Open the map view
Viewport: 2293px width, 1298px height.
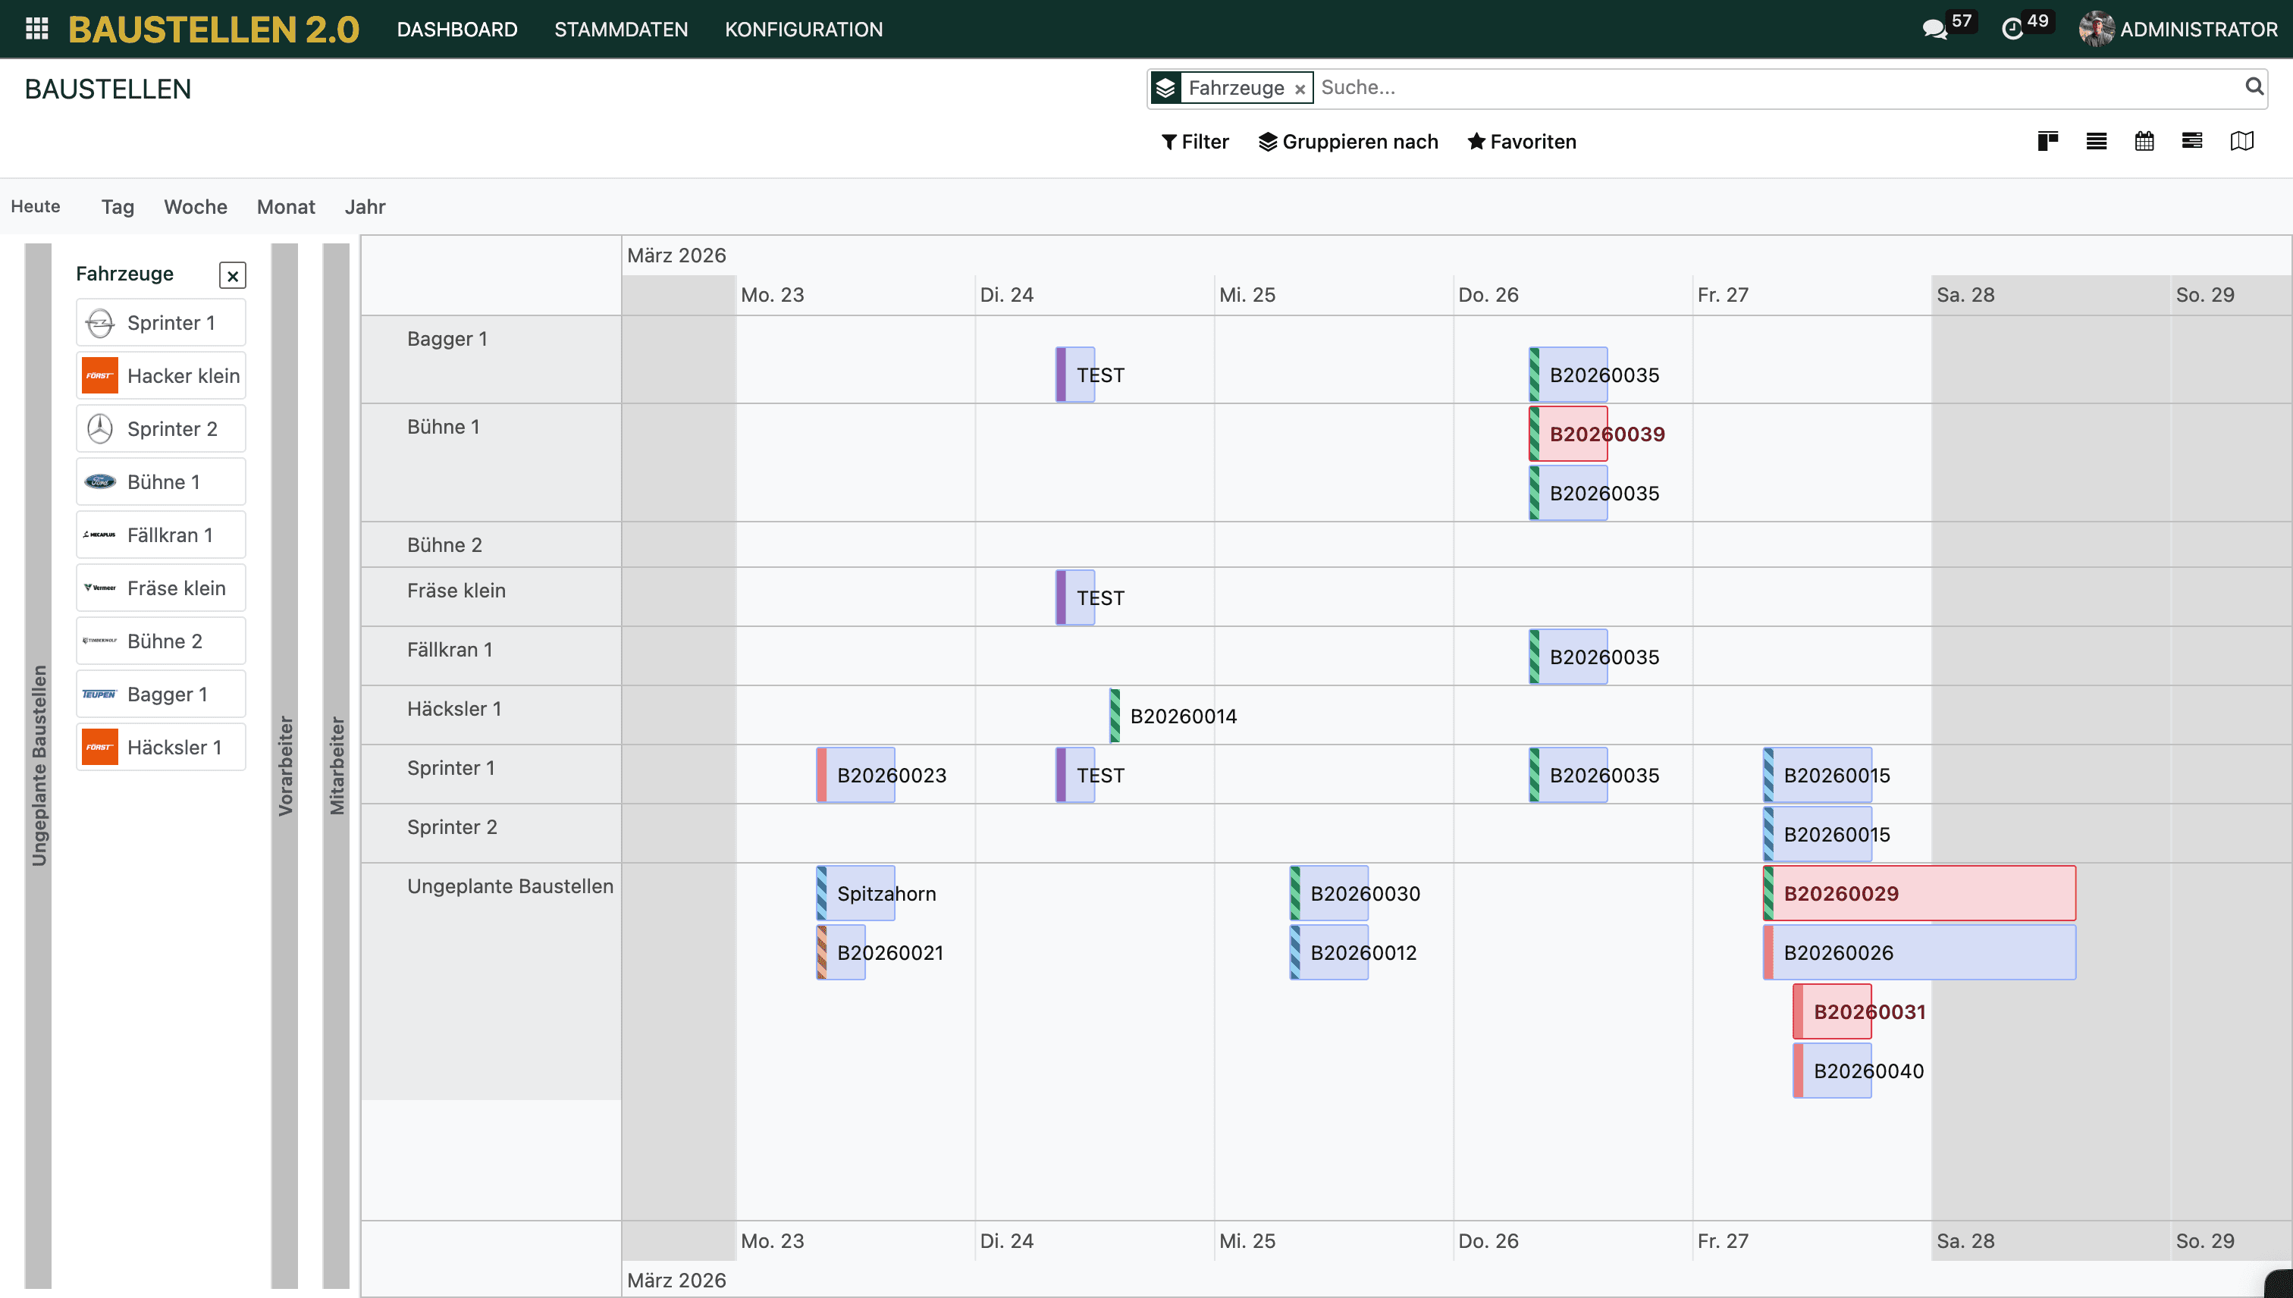click(2241, 141)
